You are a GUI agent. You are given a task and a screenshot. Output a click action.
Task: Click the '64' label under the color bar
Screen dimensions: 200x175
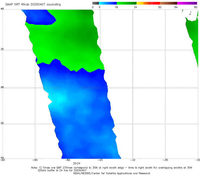pyautogui.click(x=176, y=7)
